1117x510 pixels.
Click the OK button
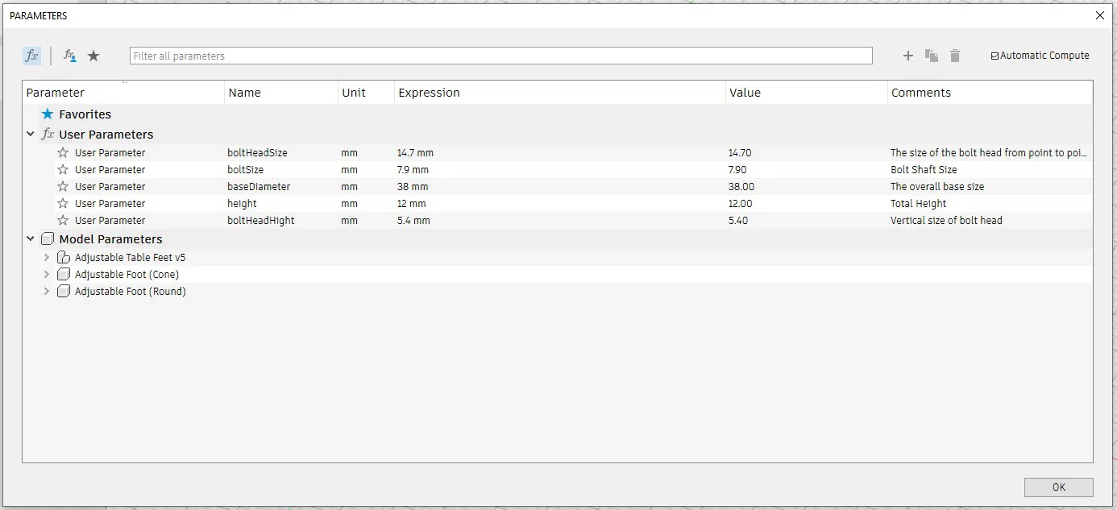point(1059,487)
